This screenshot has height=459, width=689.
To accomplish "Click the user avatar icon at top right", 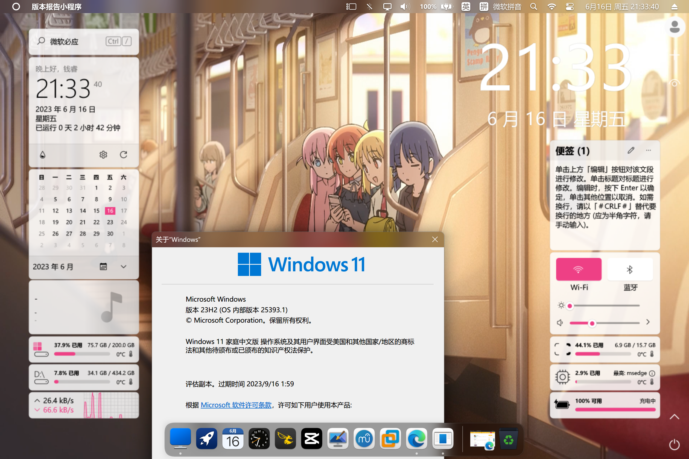I will pyautogui.click(x=675, y=27).
